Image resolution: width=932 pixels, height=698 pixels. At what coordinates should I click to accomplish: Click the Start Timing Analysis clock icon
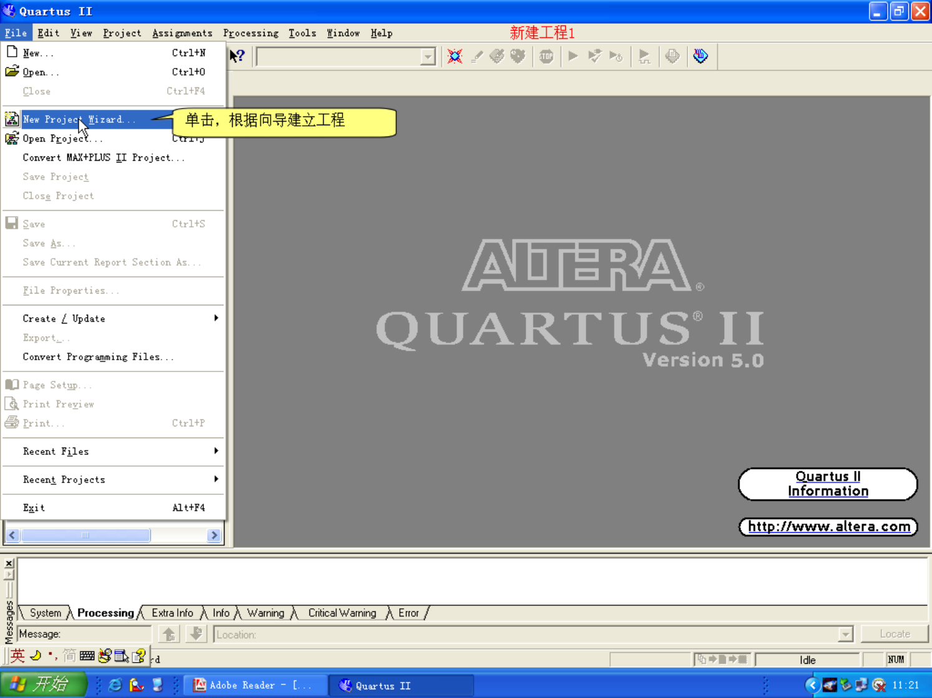(616, 56)
